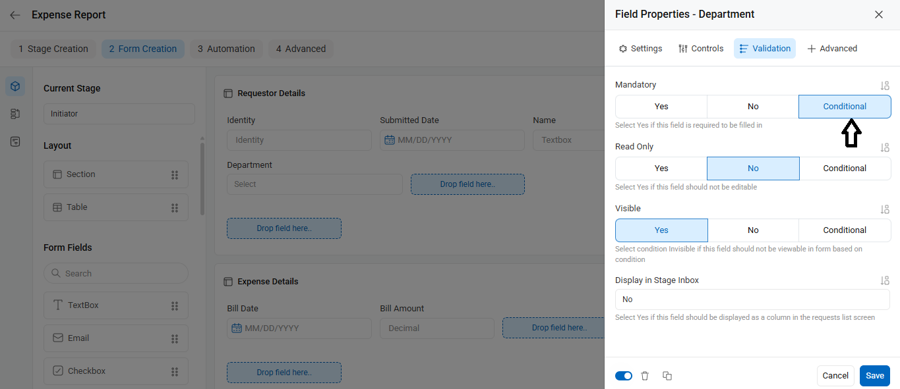Click the Name Textbox field
900x389 pixels.
(x=568, y=140)
